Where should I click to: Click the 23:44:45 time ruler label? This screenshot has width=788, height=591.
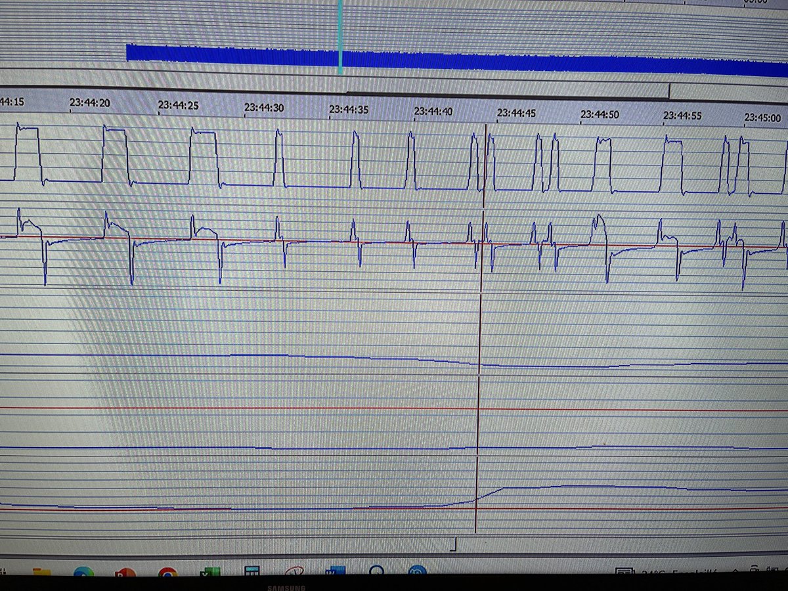pyautogui.click(x=516, y=113)
